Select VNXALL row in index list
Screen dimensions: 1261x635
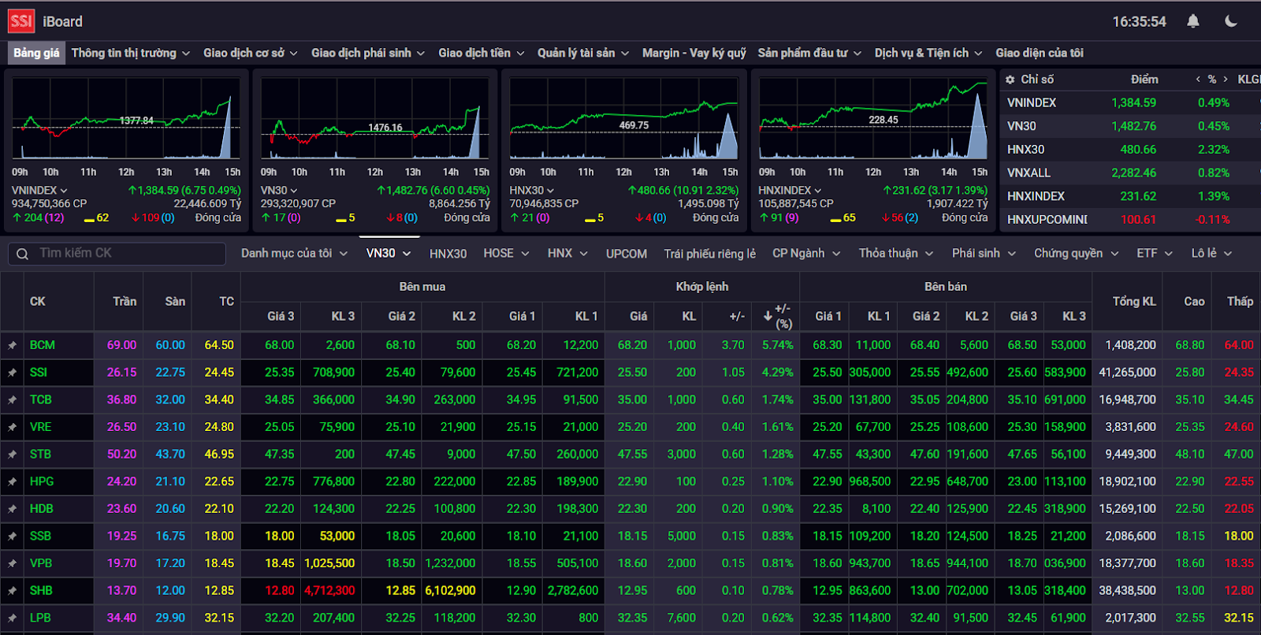[1130, 173]
